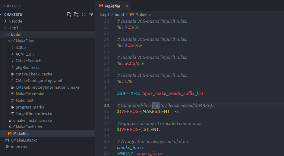Collapse the CMAKESTU workspace root section
The height and width of the screenshot is (156, 284).
13,14
